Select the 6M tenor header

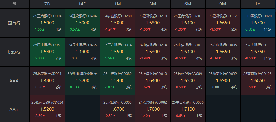tap(188, 4)
